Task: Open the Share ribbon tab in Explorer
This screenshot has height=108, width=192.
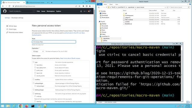Action: (111, 4)
